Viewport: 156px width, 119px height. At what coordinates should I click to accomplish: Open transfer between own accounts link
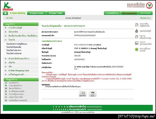17,44
